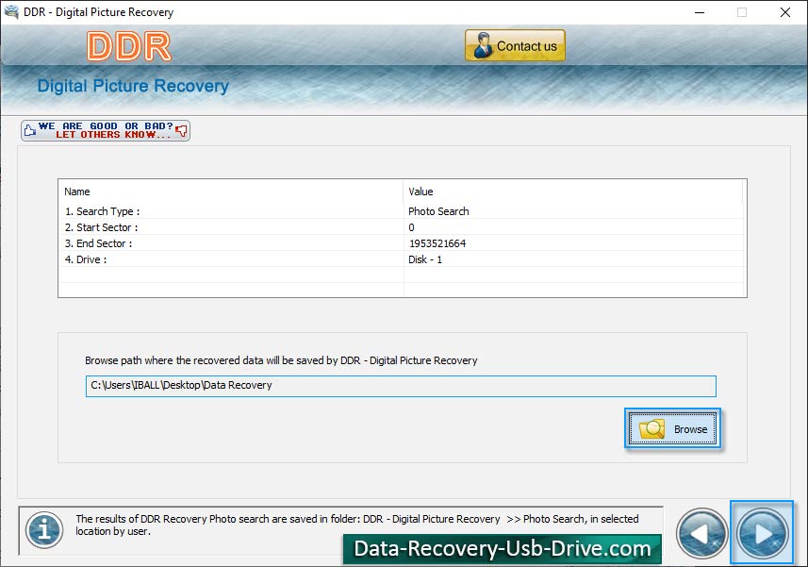Viewport: 808px width, 567px height.
Task: Select the '1. Search Type :' row
Action: point(403,211)
